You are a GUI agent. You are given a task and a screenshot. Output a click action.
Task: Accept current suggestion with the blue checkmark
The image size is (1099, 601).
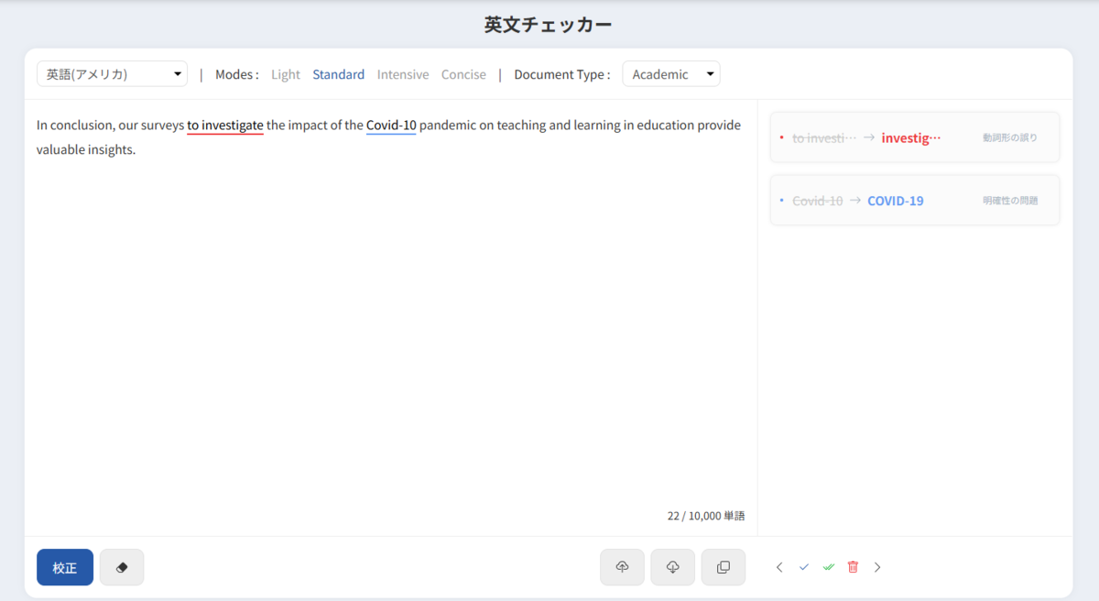[x=804, y=566]
